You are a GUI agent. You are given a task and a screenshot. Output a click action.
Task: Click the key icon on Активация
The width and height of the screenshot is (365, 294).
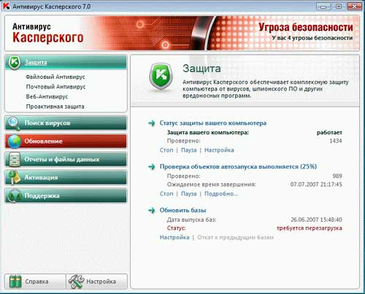[15, 177]
